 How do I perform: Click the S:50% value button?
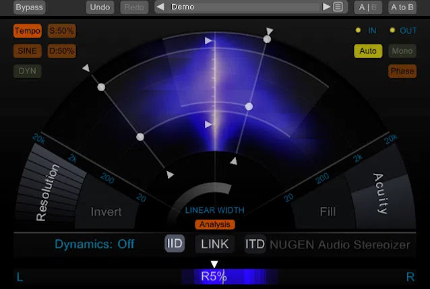[x=62, y=31]
